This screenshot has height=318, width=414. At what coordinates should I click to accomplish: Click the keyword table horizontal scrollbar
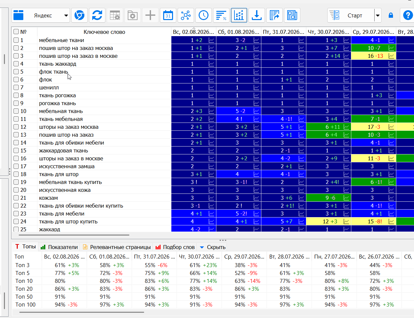pyautogui.click(x=74, y=235)
